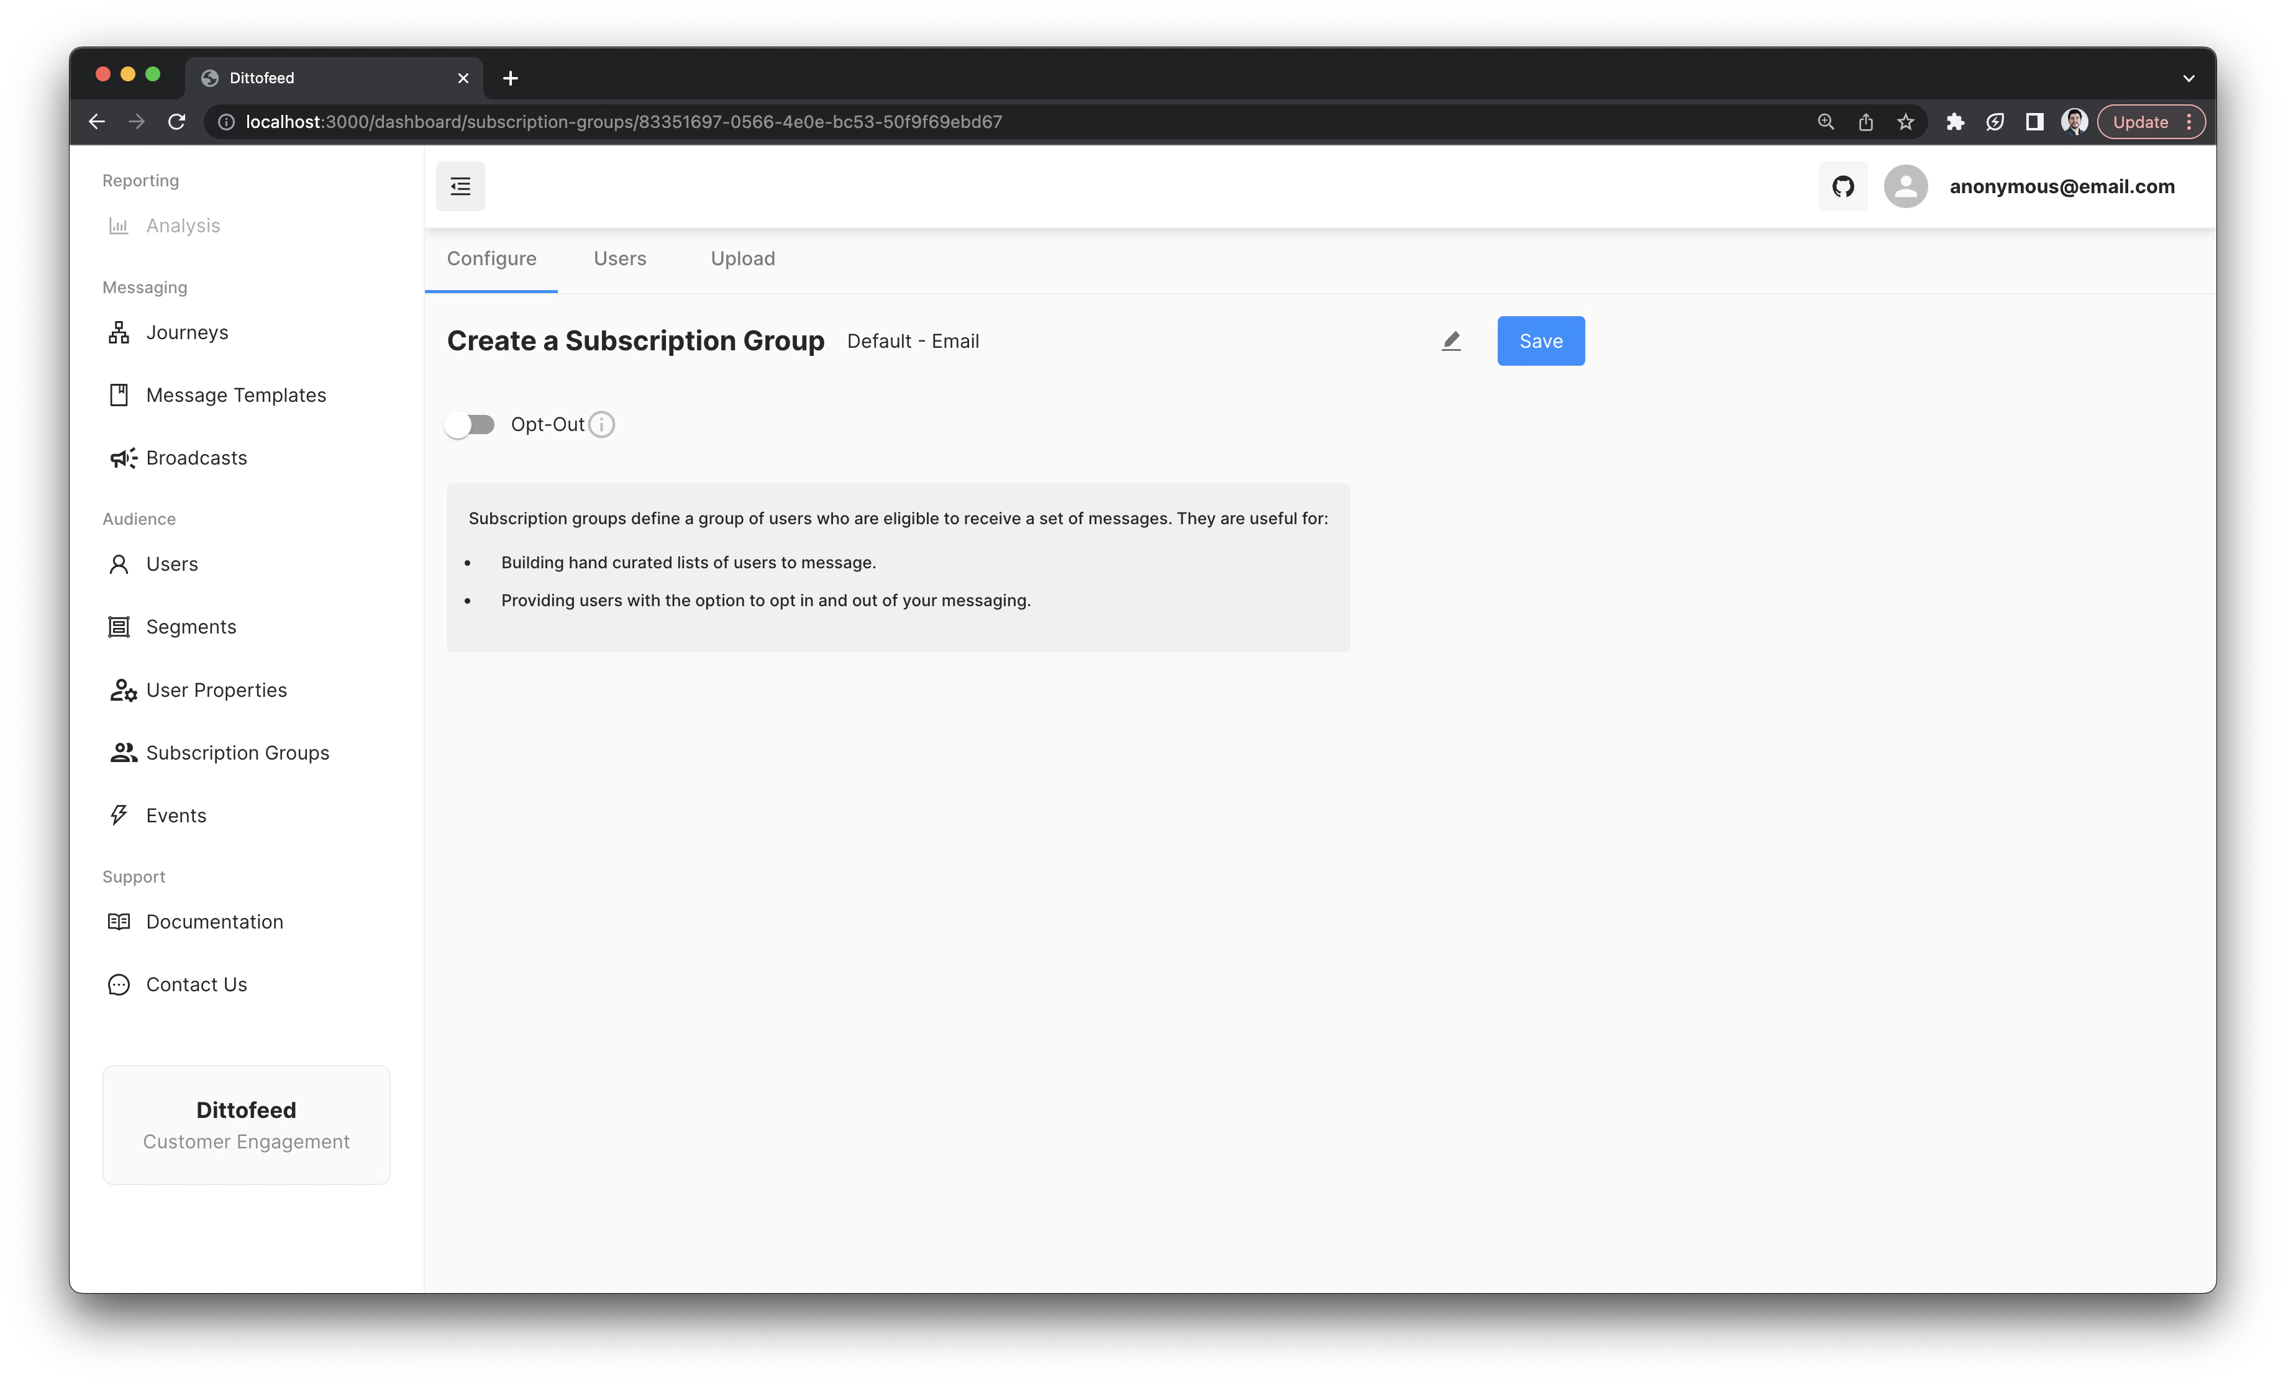Open the Journeys section from sidebar
2286x1385 pixels.
pos(186,332)
